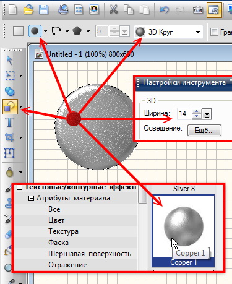Toggle the highlighted web page toolbar icon
Screen dimensions: 232x284
pos(214,10)
